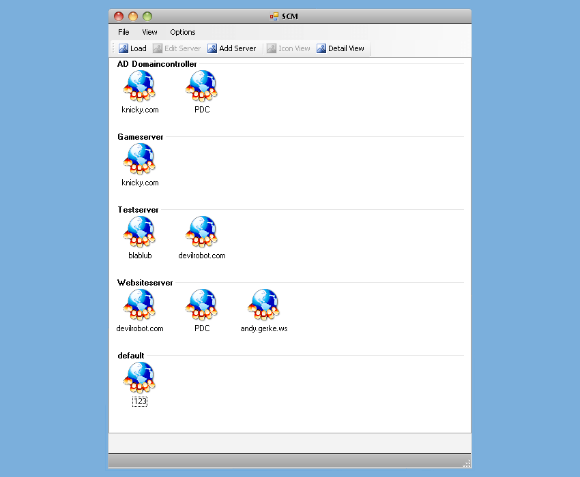Switch to Detail View in toolbar
This screenshot has height=477, width=580.
340,48
